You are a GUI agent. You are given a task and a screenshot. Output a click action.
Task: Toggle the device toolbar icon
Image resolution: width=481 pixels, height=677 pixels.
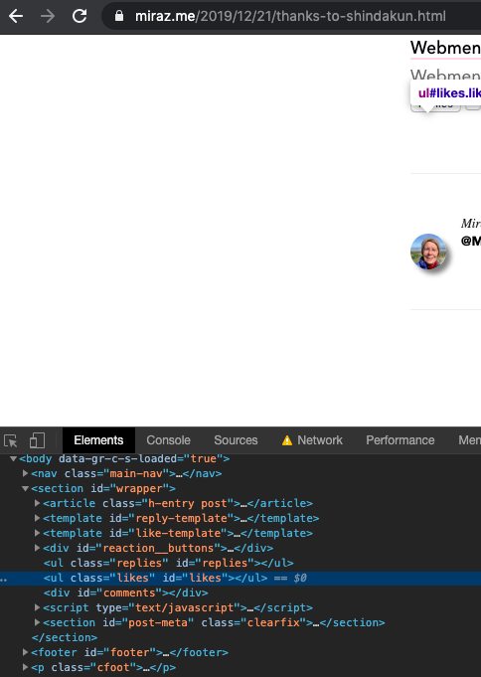point(37,440)
